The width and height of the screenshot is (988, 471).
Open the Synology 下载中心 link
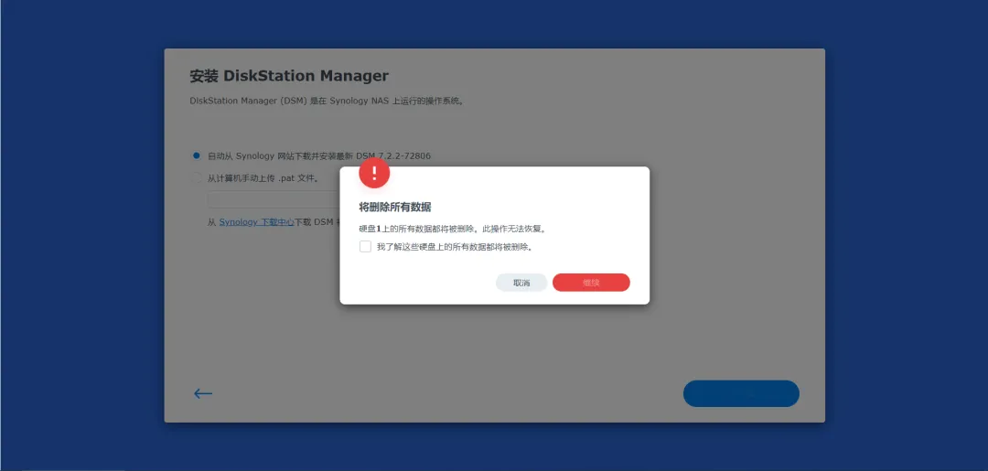pos(256,222)
